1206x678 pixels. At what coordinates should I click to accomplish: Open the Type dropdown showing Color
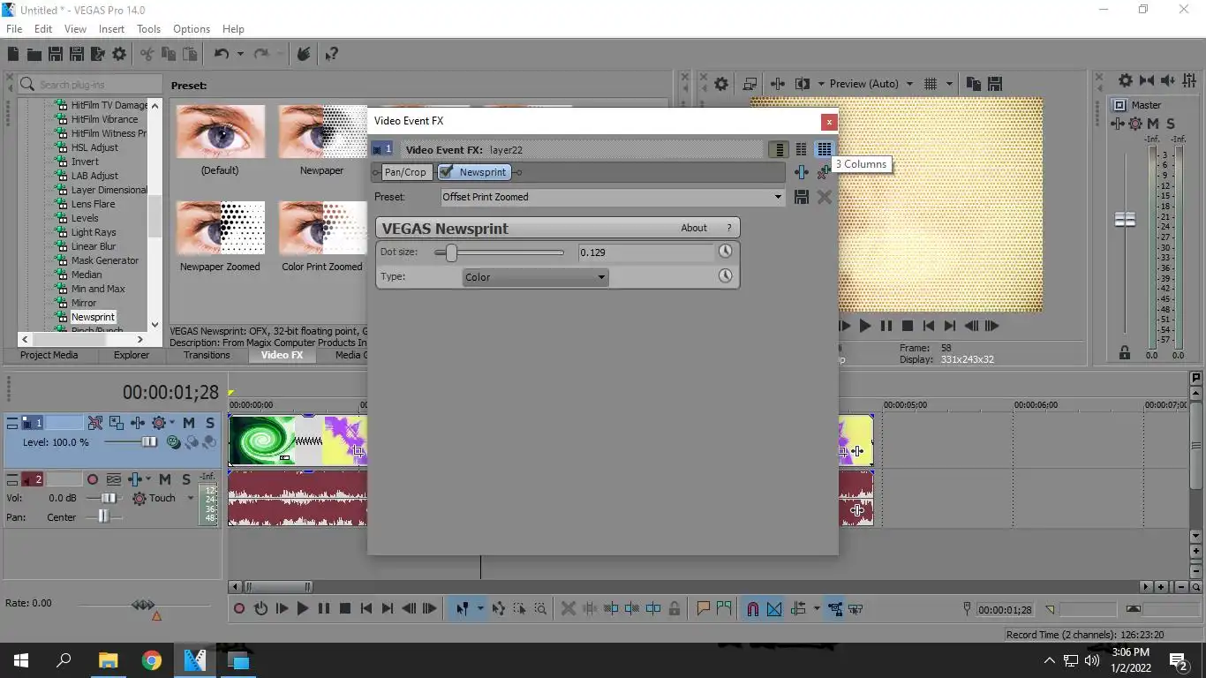pyautogui.click(x=535, y=277)
